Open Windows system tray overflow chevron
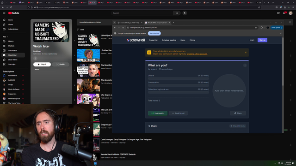296x166 pixels. pyautogui.click(x=275, y=163)
